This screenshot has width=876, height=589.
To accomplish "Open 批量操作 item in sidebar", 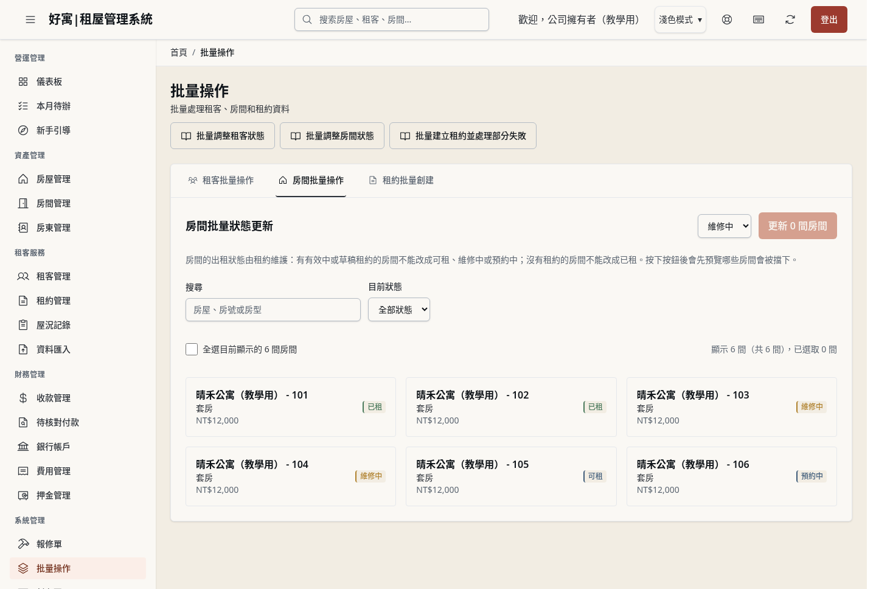I will (x=78, y=568).
